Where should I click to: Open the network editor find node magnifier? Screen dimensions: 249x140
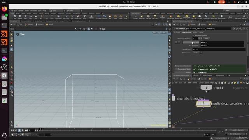pos(244,83)
